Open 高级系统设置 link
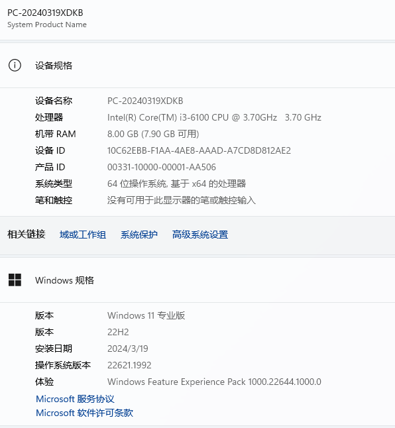The height and width of the screenshot is (428, 395). 200,235
